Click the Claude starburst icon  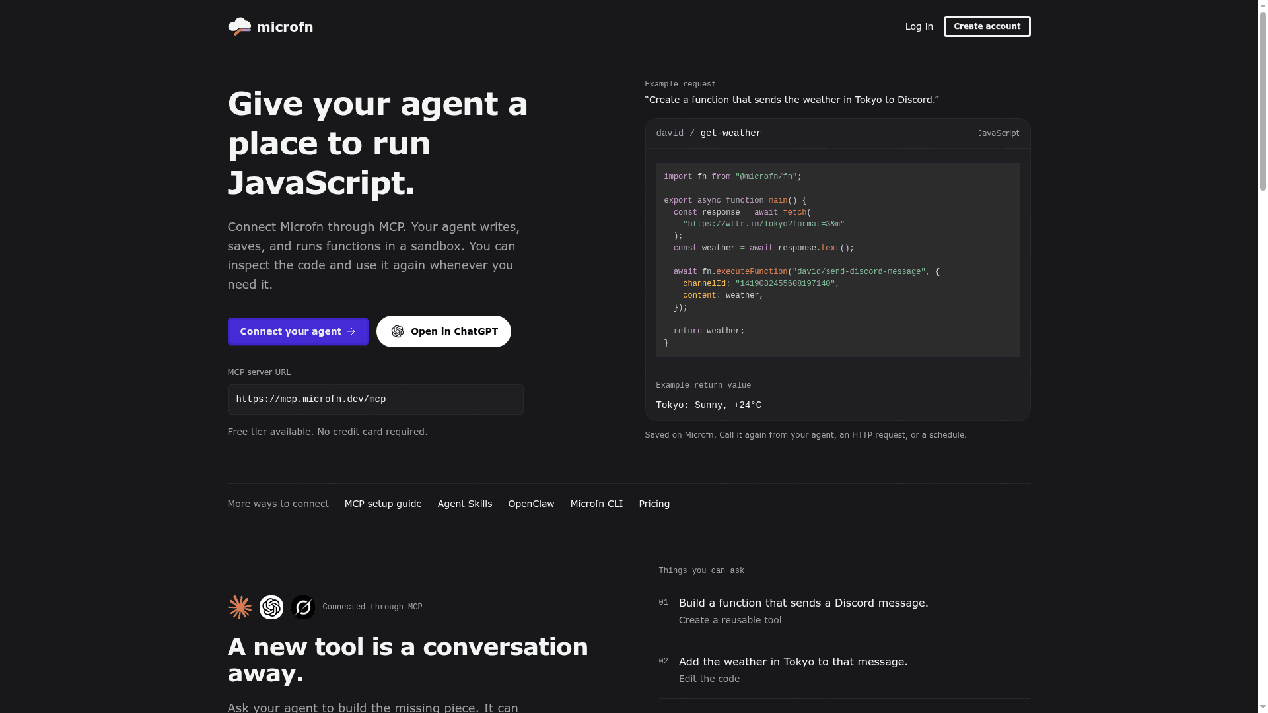coord(240,607)
